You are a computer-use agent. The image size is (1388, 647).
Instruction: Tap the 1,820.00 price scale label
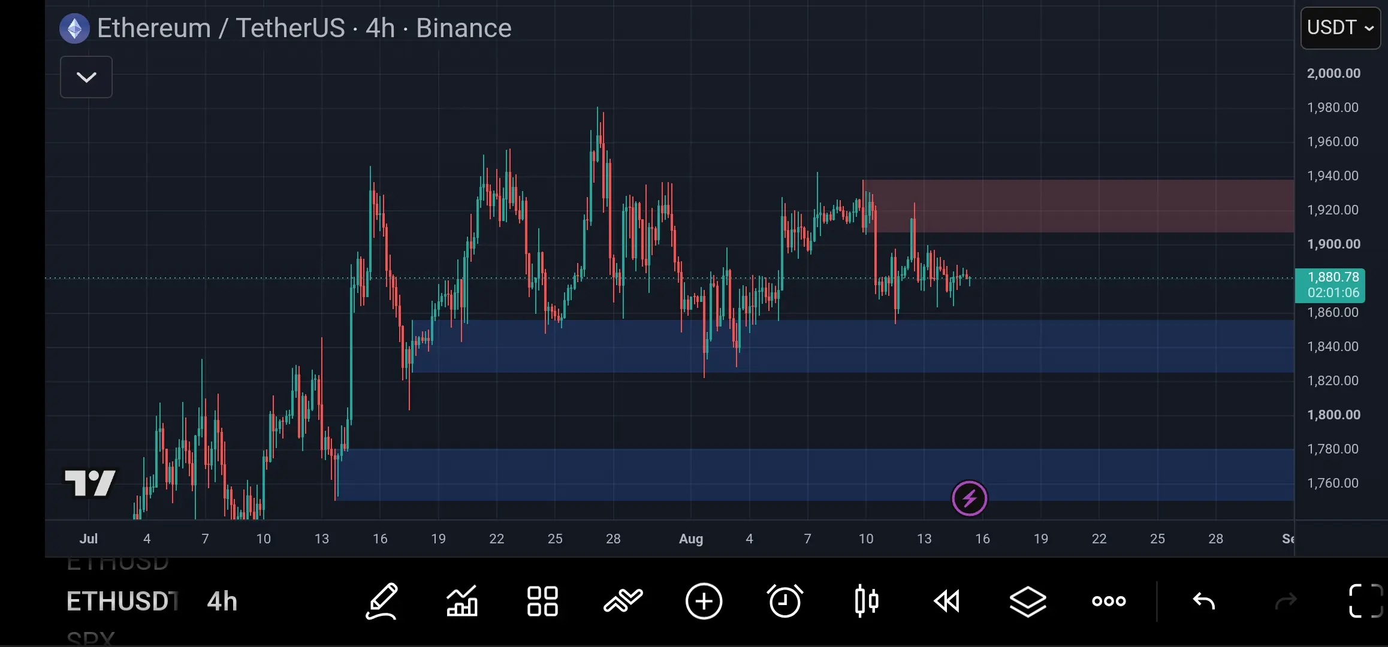(1333, 380)
